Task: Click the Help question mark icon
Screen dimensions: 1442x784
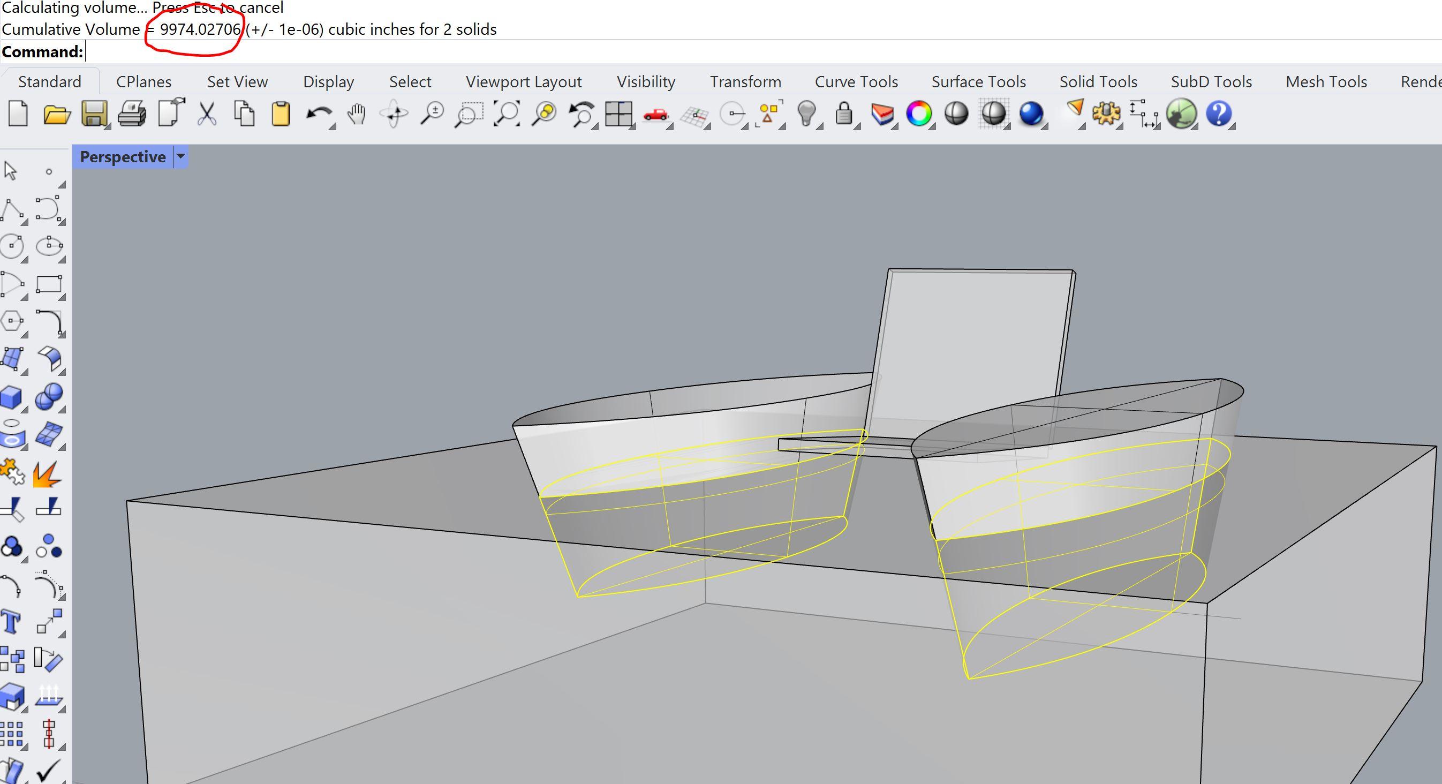Action: pyautogui.click(x=1219, y=114)
